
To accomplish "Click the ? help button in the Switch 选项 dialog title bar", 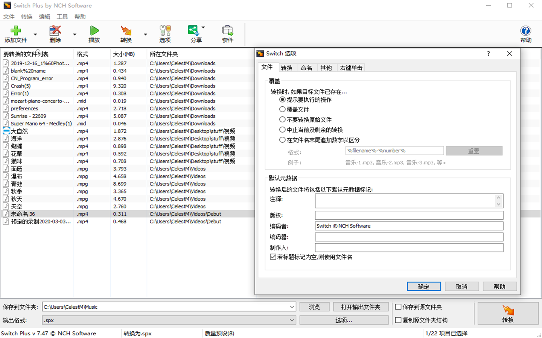I will click(488, 54).
